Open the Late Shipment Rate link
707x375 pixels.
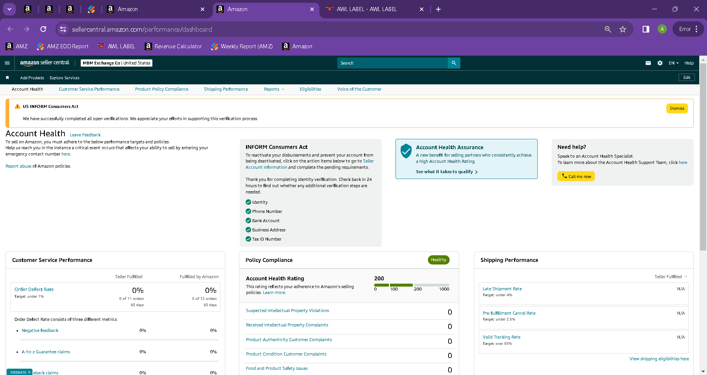(x=502, y=289)
